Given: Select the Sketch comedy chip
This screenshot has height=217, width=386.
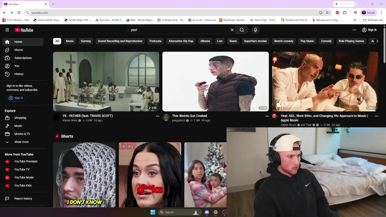Looking at the screenshot, I should click(283, 41).
